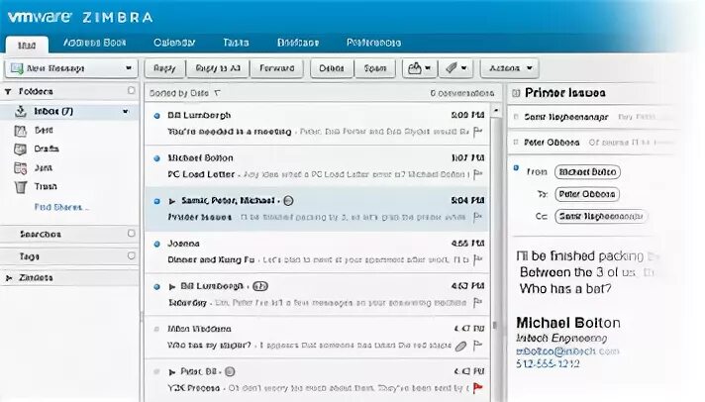Viewport: 705px width, 402px height.
Task: Flag the 4:43 PM Bill Lumbergh conversation
Action: click(477, 303)
